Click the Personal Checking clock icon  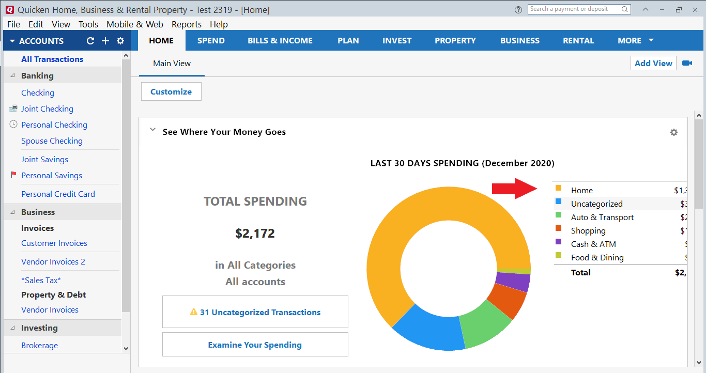click(x=13, y=125)
